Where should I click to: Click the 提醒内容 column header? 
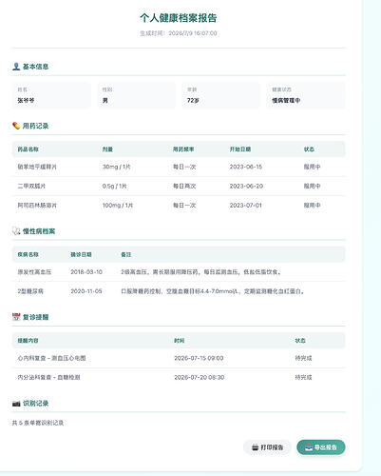tap(28, 341)
